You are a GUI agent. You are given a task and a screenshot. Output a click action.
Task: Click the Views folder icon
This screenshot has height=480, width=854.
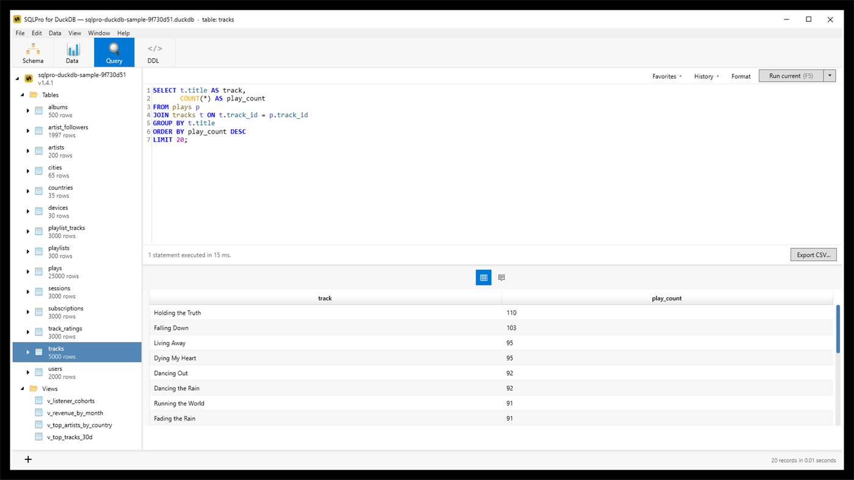34,389
